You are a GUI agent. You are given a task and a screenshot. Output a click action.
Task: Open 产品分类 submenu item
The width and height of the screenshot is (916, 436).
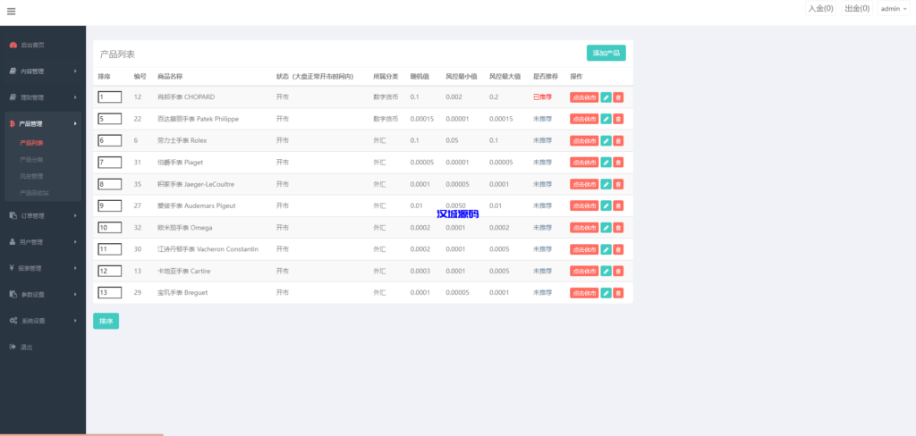(x=31, y=159)
